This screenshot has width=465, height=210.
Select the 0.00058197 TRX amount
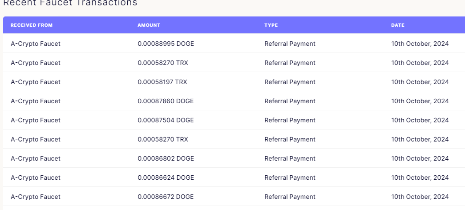(x=162, y=82)
